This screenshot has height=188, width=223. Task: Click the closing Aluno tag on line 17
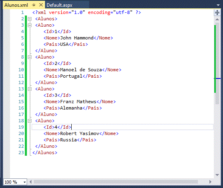[46, 114]
